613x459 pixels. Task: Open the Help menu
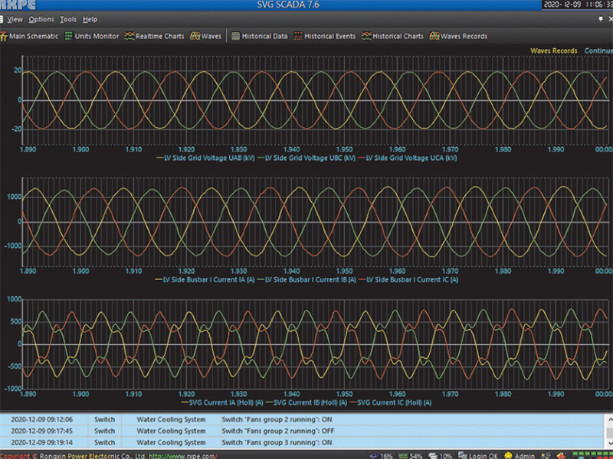click(x=90, y=19)
